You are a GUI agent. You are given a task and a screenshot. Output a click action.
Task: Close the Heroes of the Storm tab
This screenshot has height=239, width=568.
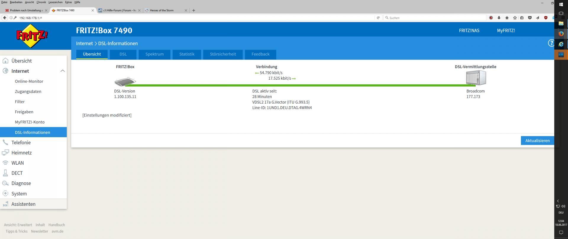[186, 10]
